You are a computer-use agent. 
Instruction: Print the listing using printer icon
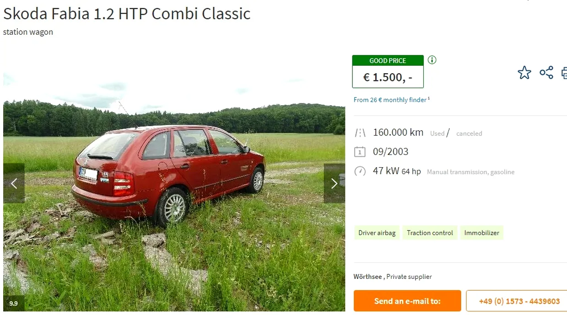coord(564,73)
